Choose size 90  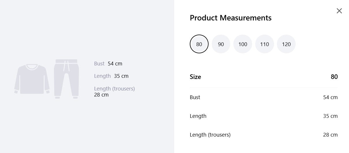(221, 44)
